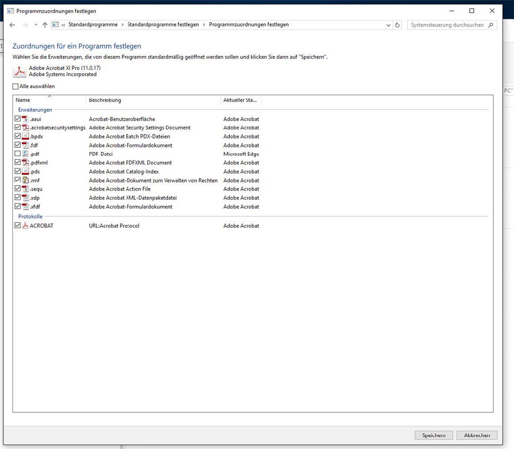
Task: Uncheck the .xdp extension checkbox
Action: (18, 197)
